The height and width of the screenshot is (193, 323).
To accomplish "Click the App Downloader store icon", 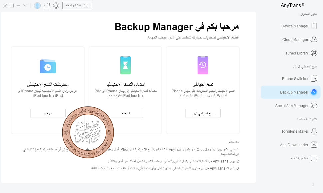I will (314, 145).
